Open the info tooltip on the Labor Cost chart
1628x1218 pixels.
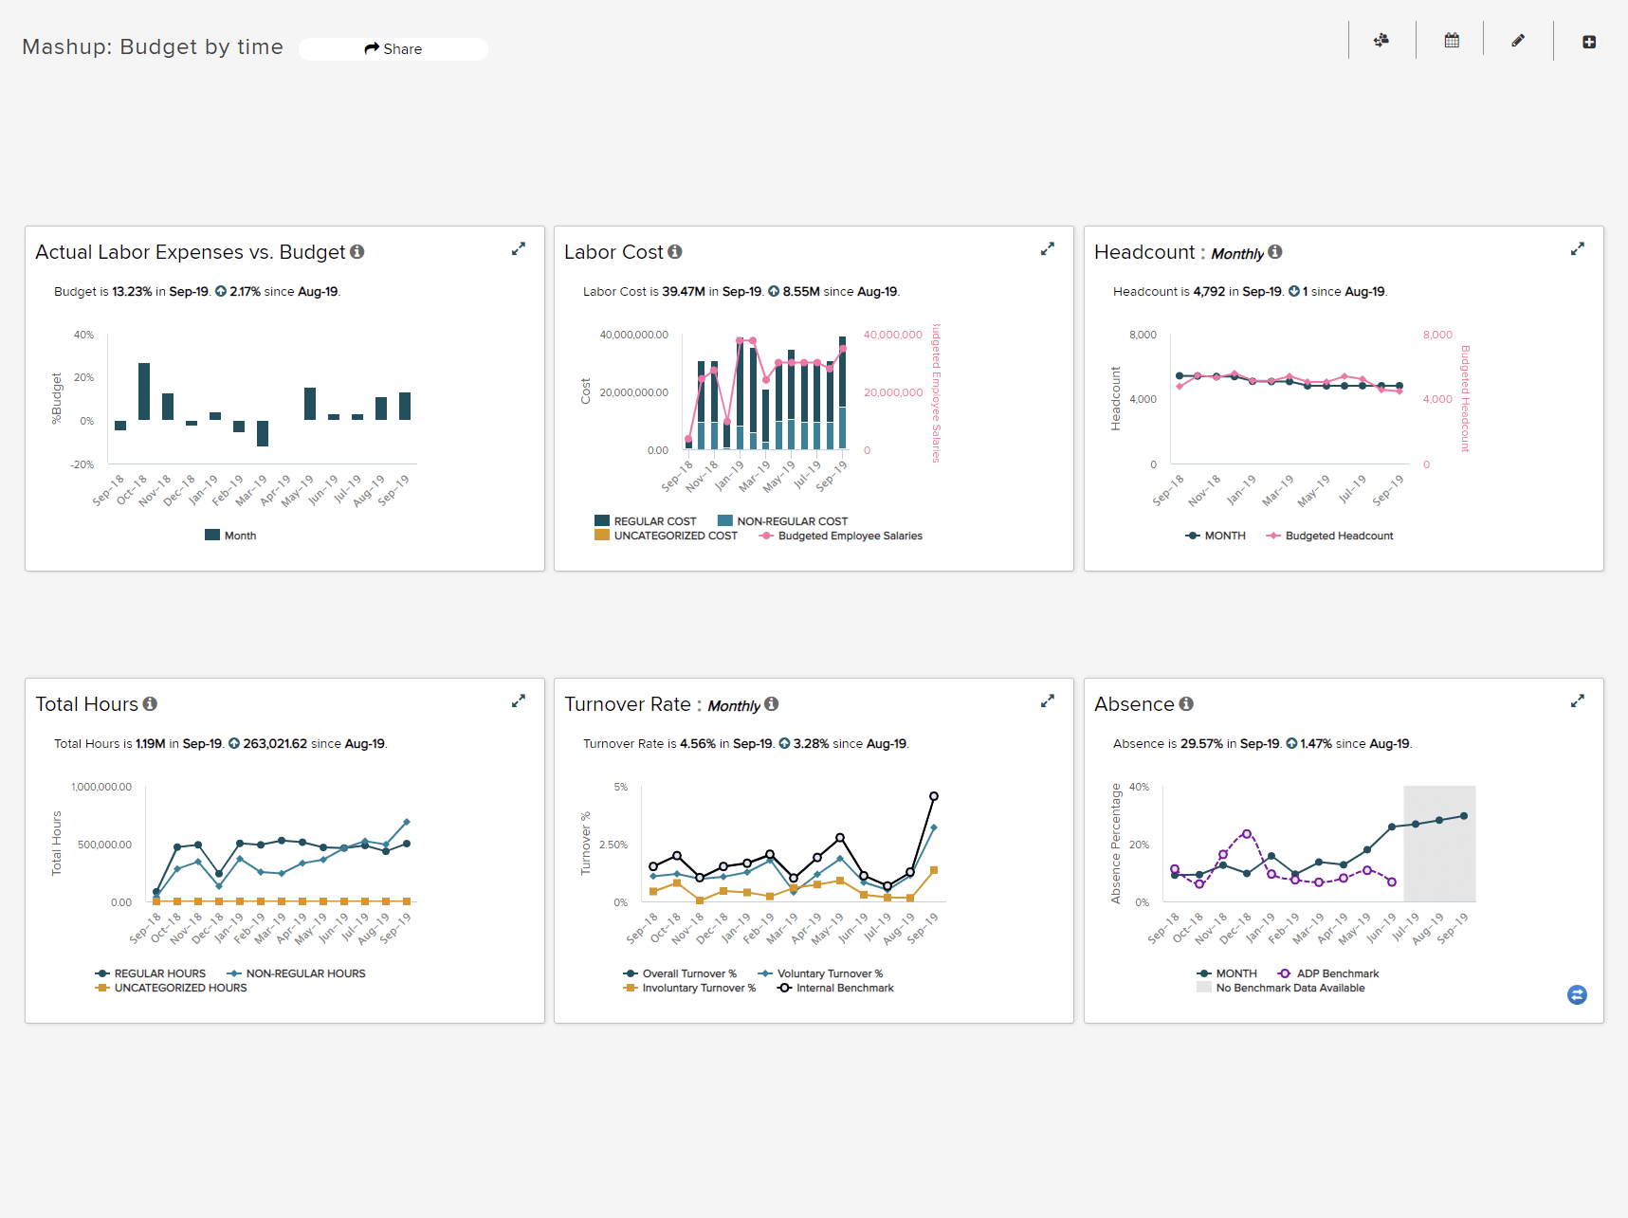(674, 251)
